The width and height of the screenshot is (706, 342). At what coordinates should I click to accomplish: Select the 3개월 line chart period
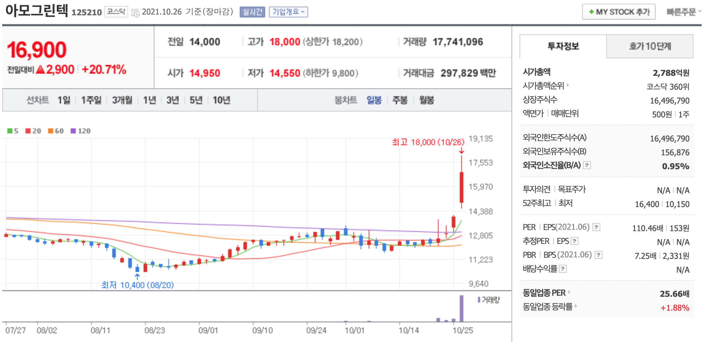[122, 100]
